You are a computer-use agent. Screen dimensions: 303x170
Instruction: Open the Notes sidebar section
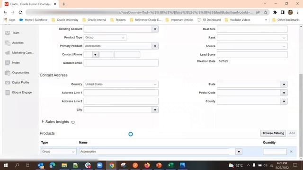tap(12, 63)
